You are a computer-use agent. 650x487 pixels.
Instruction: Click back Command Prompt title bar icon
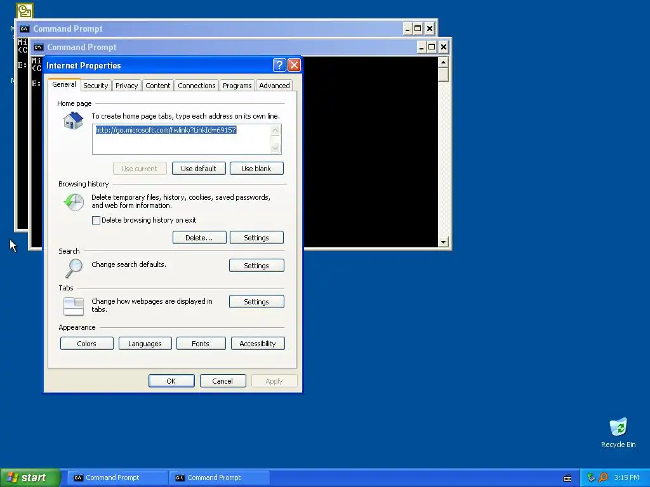coord(25,29)
